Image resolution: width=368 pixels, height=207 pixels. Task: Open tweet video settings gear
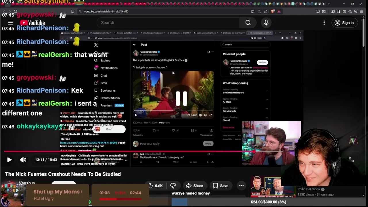click(205, 115)
